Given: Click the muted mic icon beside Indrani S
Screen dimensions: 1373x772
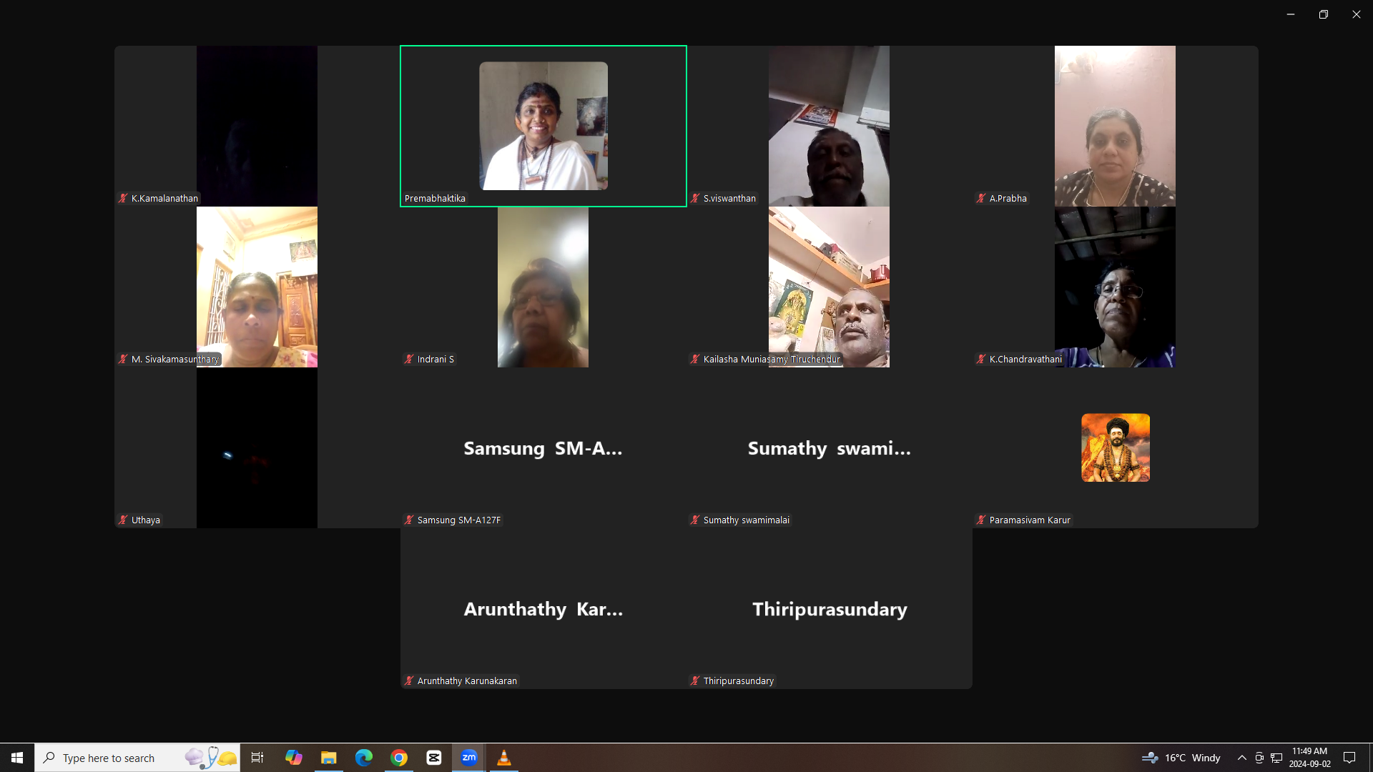Looking at the screenshot, I should click(x=409, y=360).
